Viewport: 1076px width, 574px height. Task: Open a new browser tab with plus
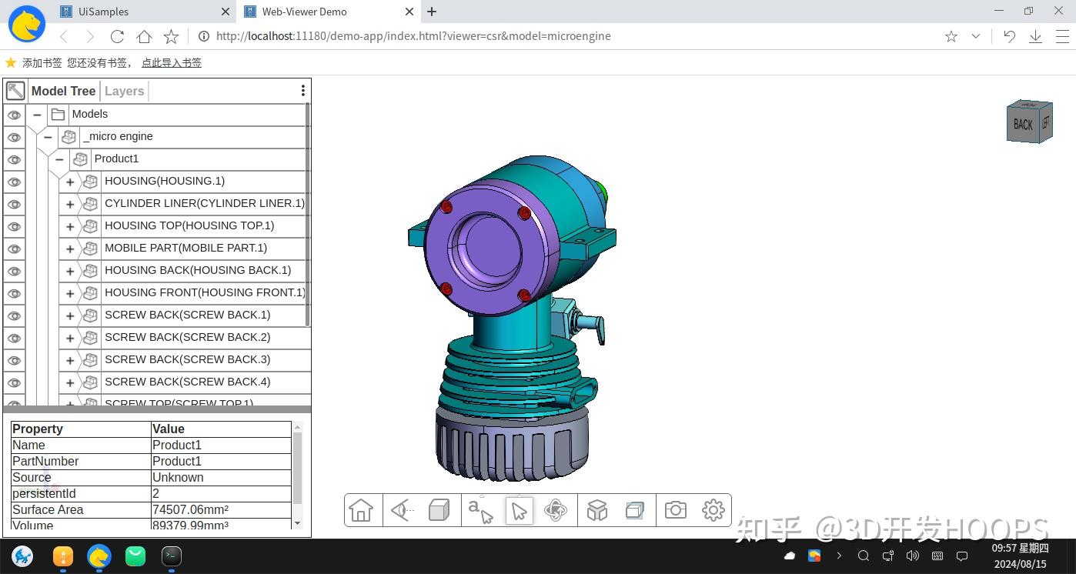point(432,12)
